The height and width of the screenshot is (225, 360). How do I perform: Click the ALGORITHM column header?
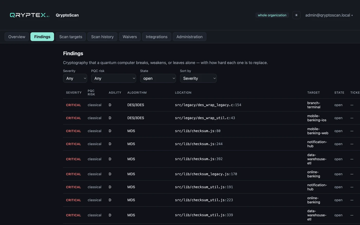click(x=137, y=93)
